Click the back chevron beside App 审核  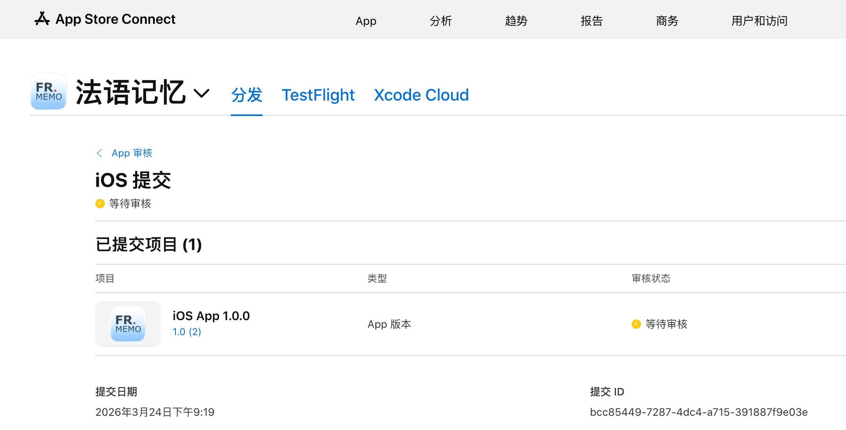coord(99,153)
